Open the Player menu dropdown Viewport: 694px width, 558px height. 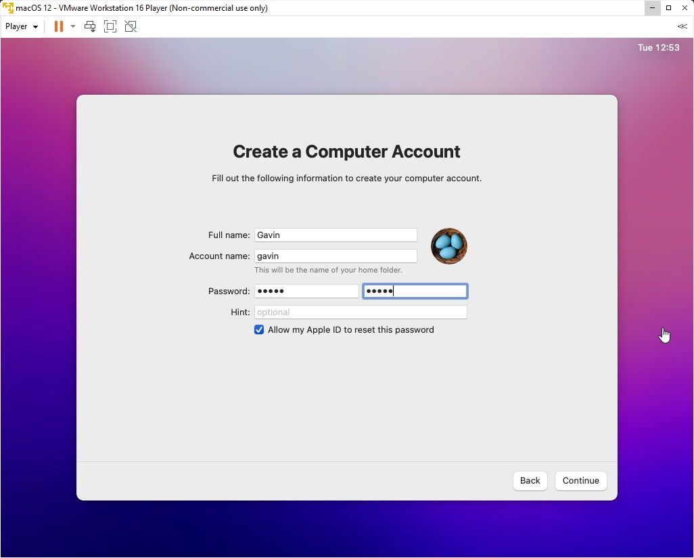(x=21, y=26)
